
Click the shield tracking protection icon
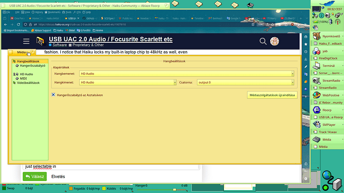coord(25,24)
